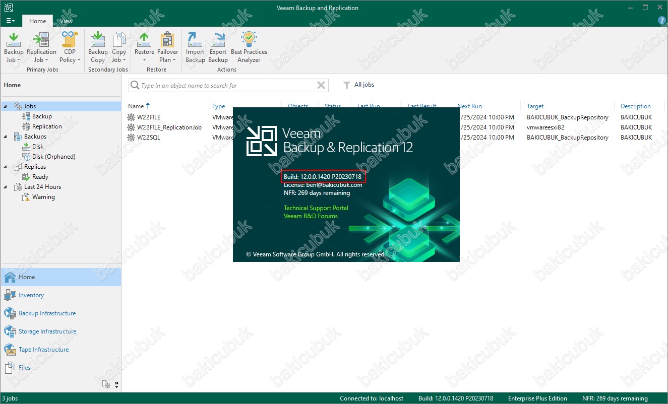
Task: Click the navigation pane options gear icon
Action: tap(106, 384)
